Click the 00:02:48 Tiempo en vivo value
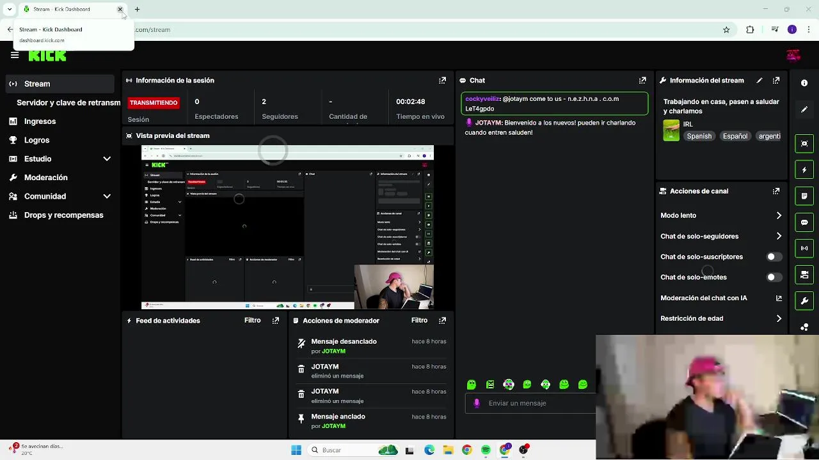 [410, 102]
